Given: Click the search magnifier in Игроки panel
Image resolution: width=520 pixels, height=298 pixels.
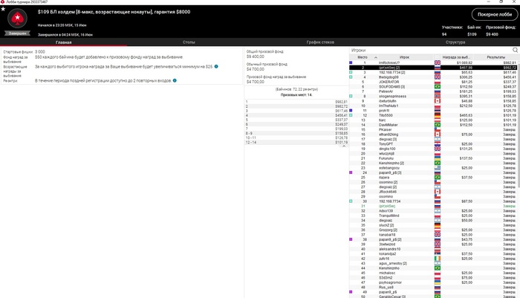Looking at the screenshot, I should pos(515,50).
